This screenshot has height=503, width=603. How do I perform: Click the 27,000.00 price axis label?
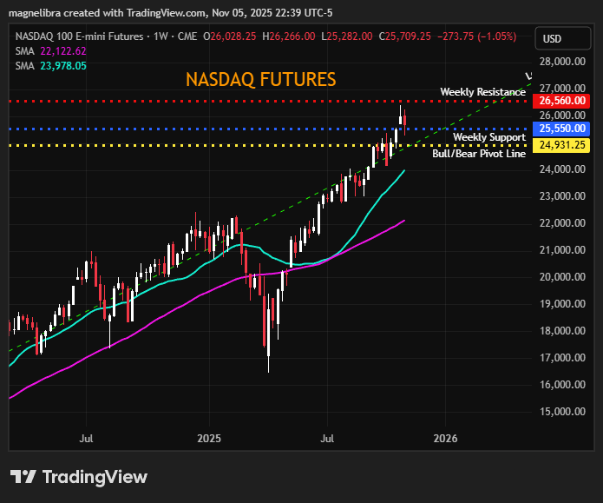pyautogui.click(x=562, y=89)
